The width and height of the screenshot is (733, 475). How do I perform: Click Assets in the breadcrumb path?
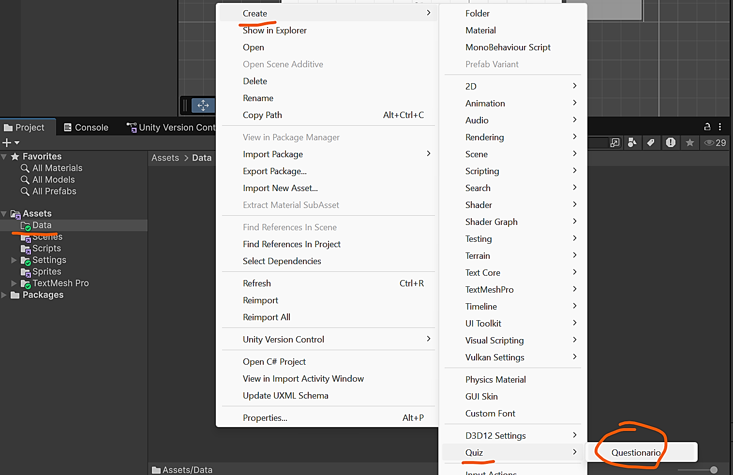click(165, 158)
